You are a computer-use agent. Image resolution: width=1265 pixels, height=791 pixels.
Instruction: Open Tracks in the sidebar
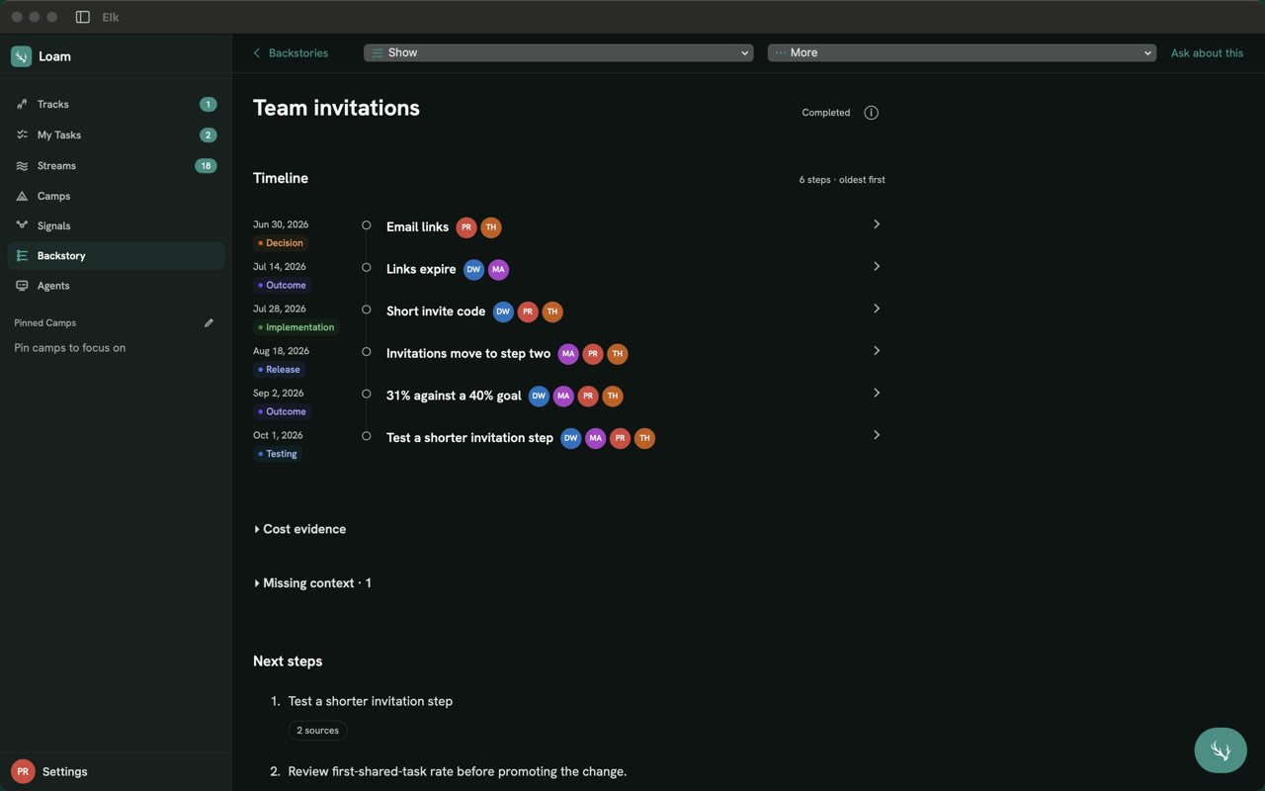(x=116, y=104)
